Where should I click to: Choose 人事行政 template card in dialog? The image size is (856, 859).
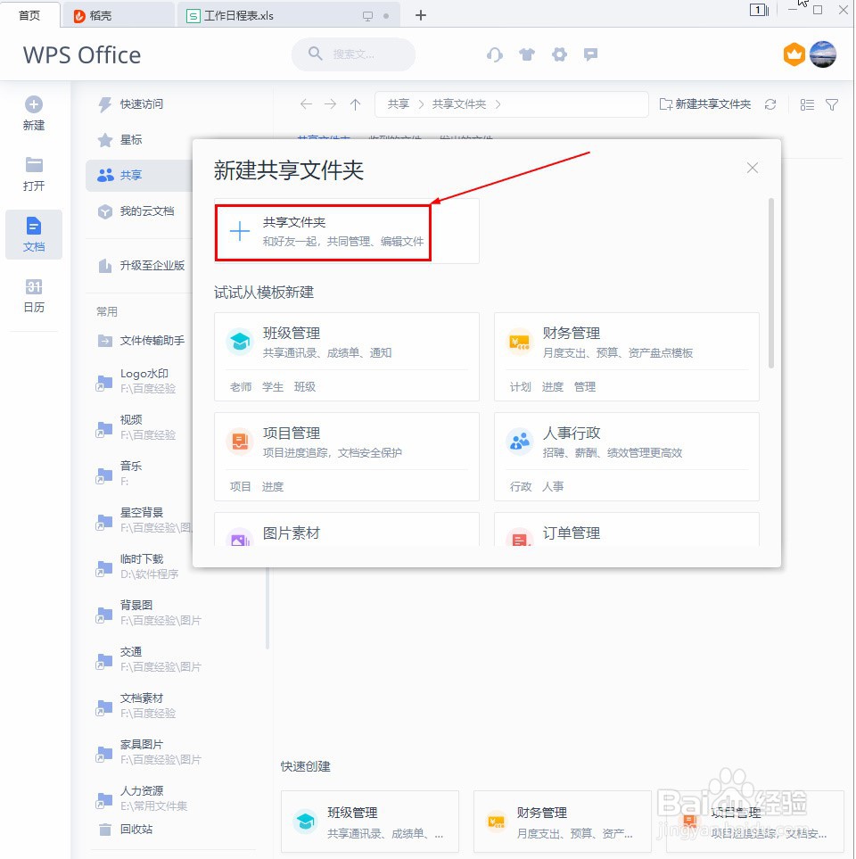point(627,457)
